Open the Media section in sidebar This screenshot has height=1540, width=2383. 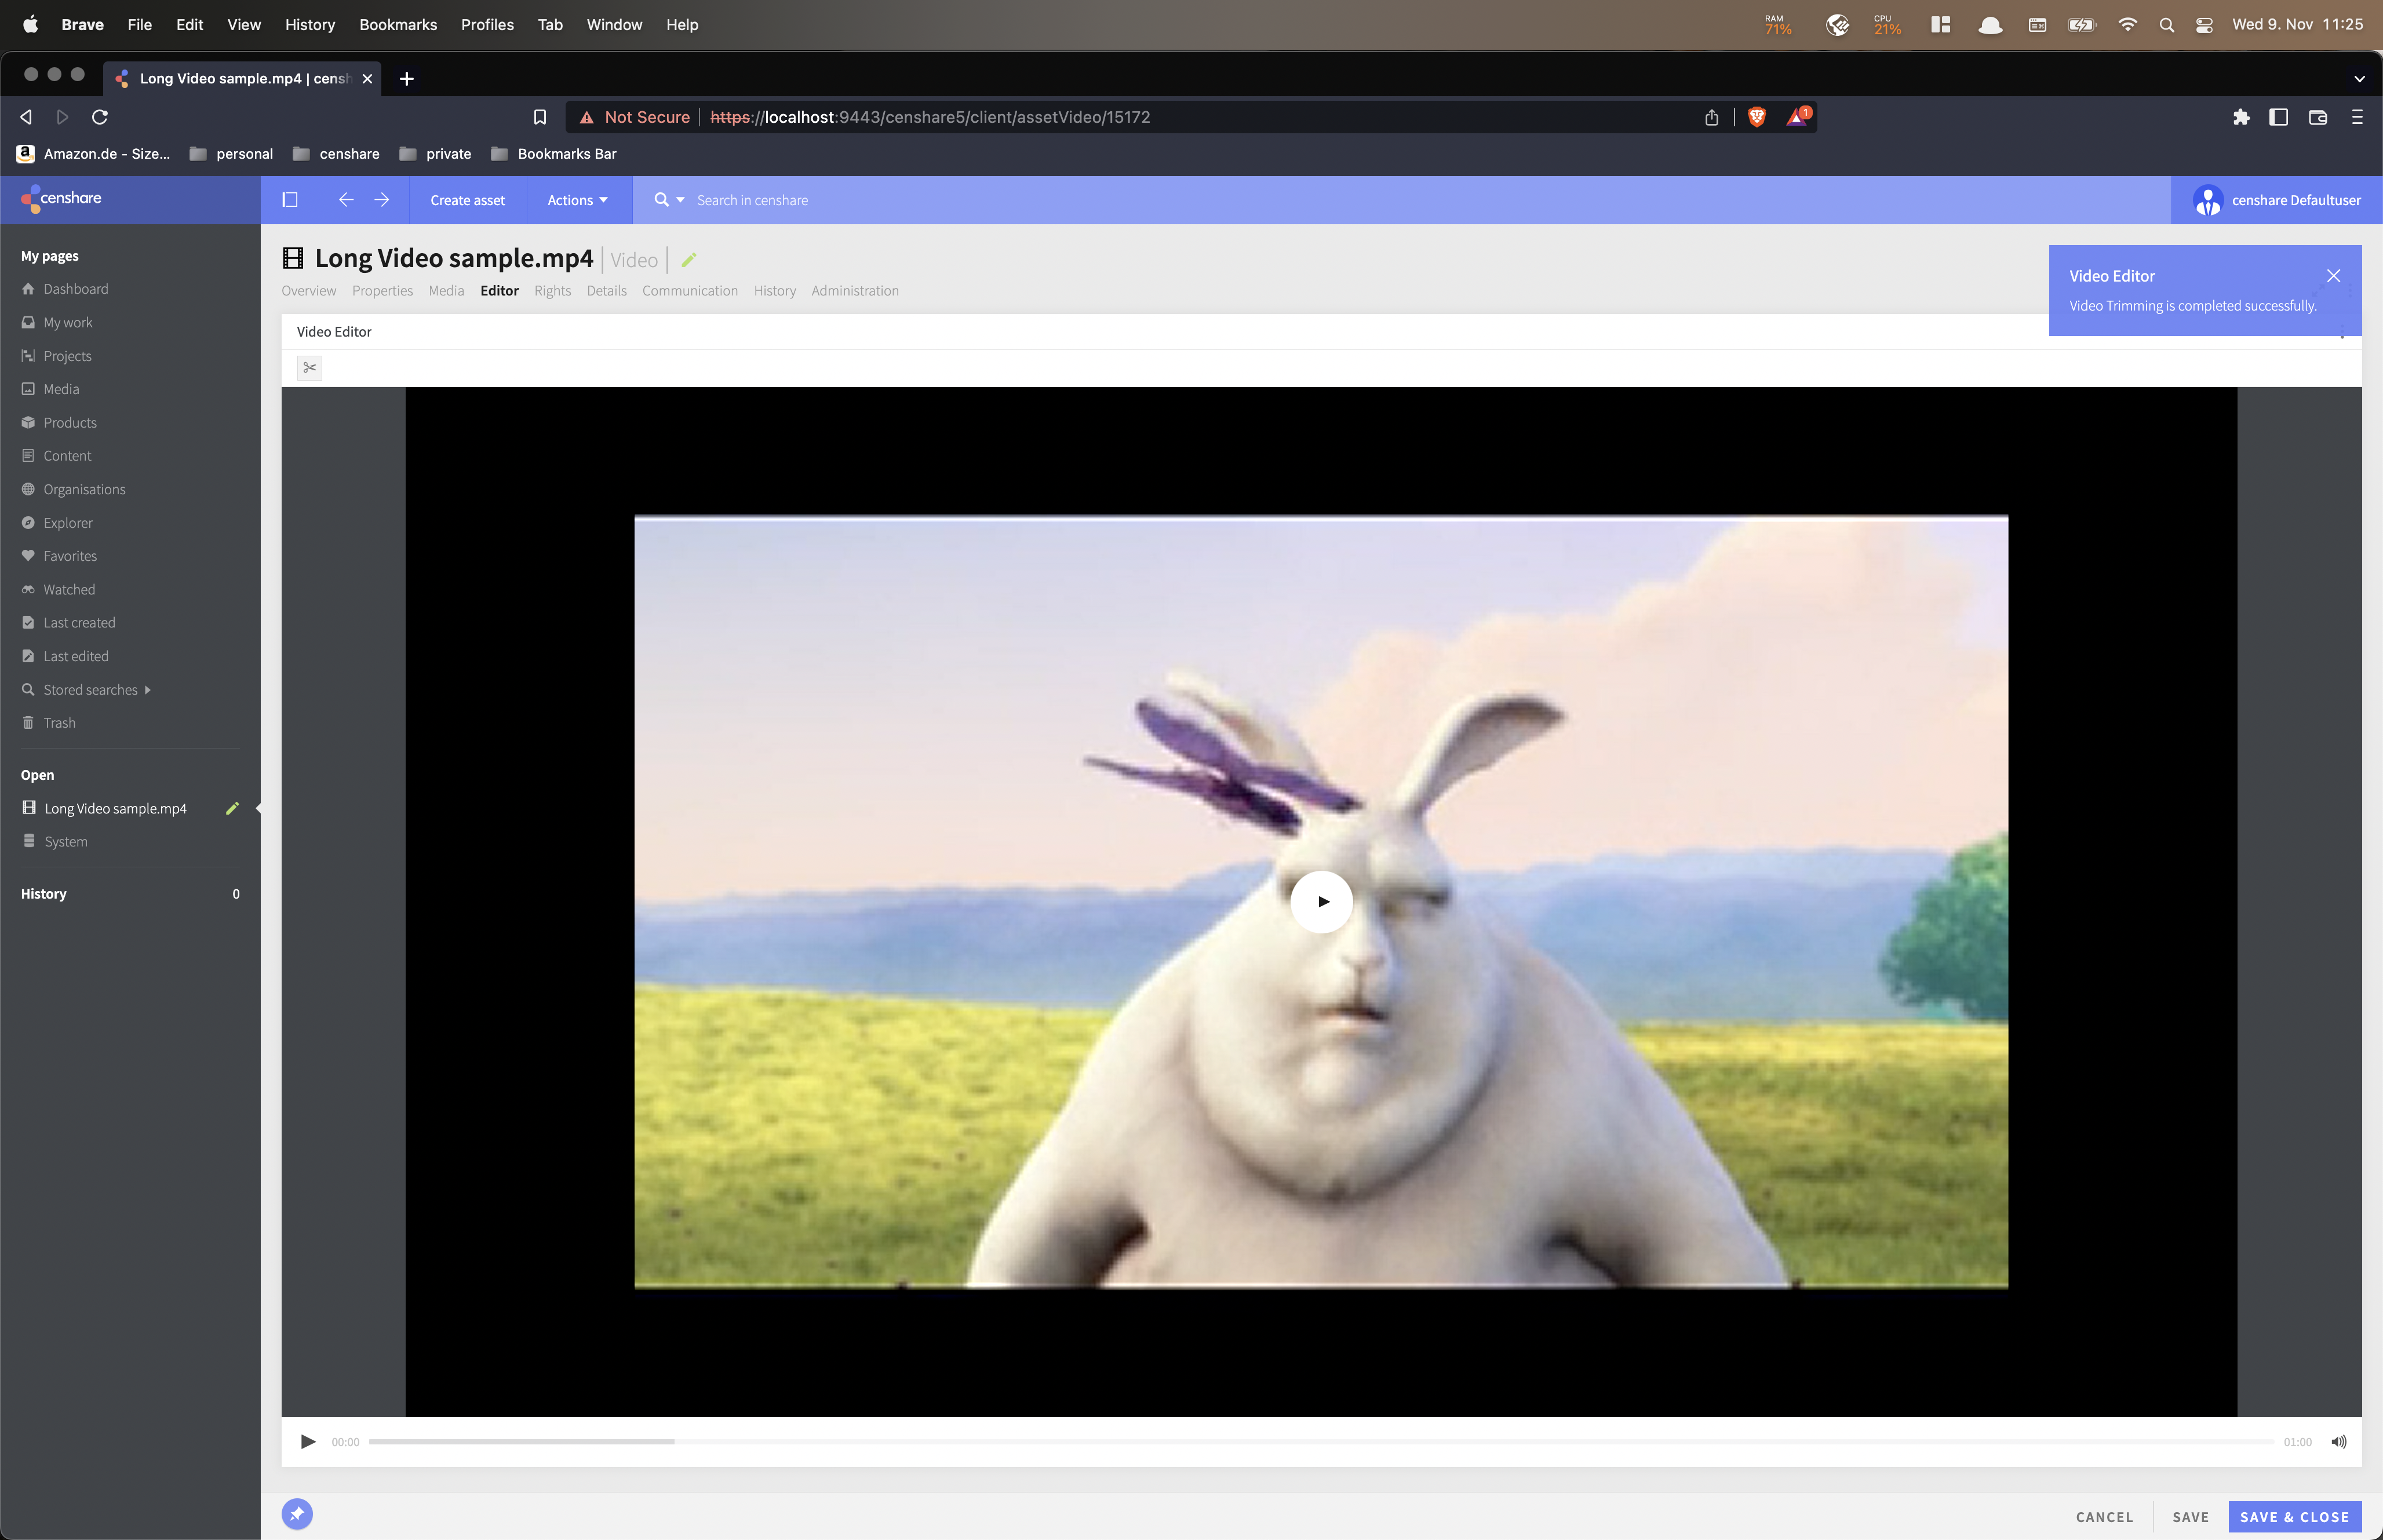62,388
